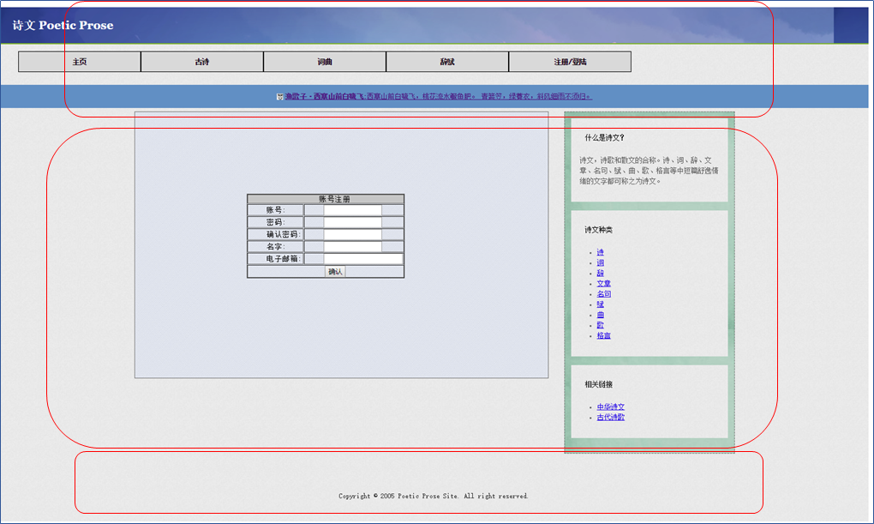Go to the 古诗 navigation tab
Viewport: 874px width, 524px height.
pos(201,62)
